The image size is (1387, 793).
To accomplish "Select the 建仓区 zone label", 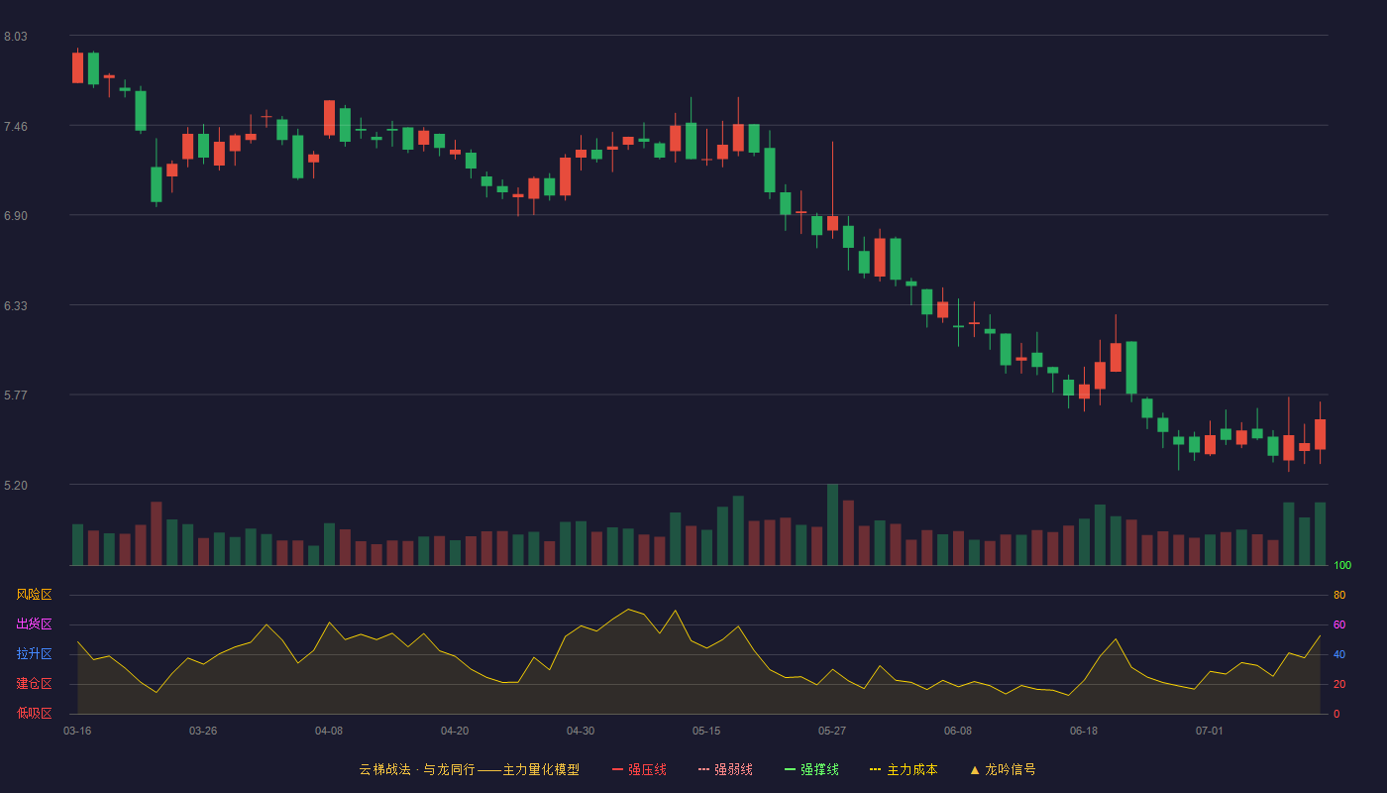I will pos(34,684).
